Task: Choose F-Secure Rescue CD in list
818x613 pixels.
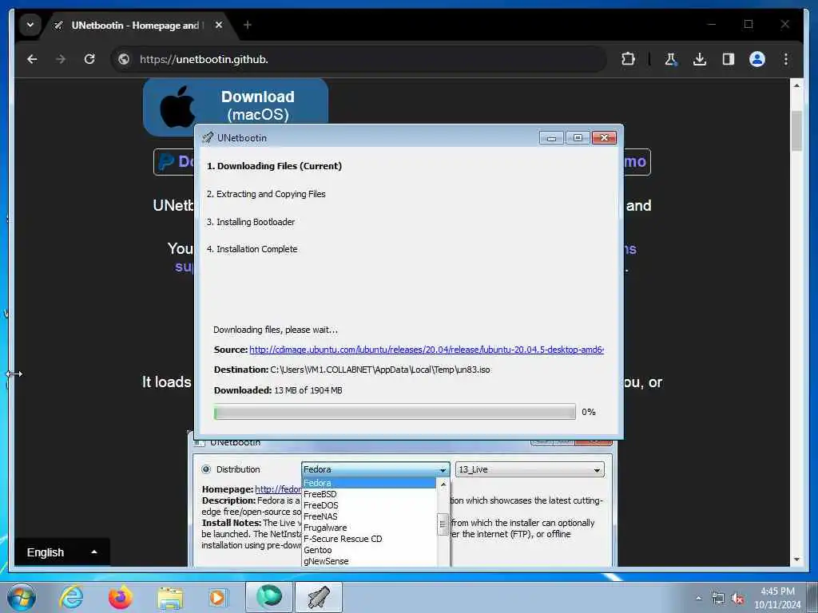Action: (x=369, y=539)
